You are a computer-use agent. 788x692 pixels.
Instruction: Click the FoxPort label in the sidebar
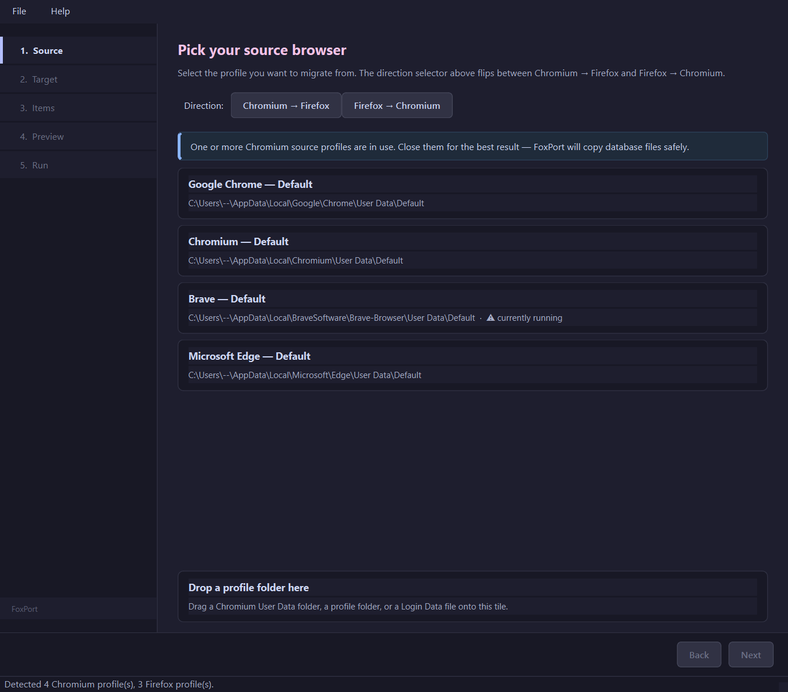[25, 609]
